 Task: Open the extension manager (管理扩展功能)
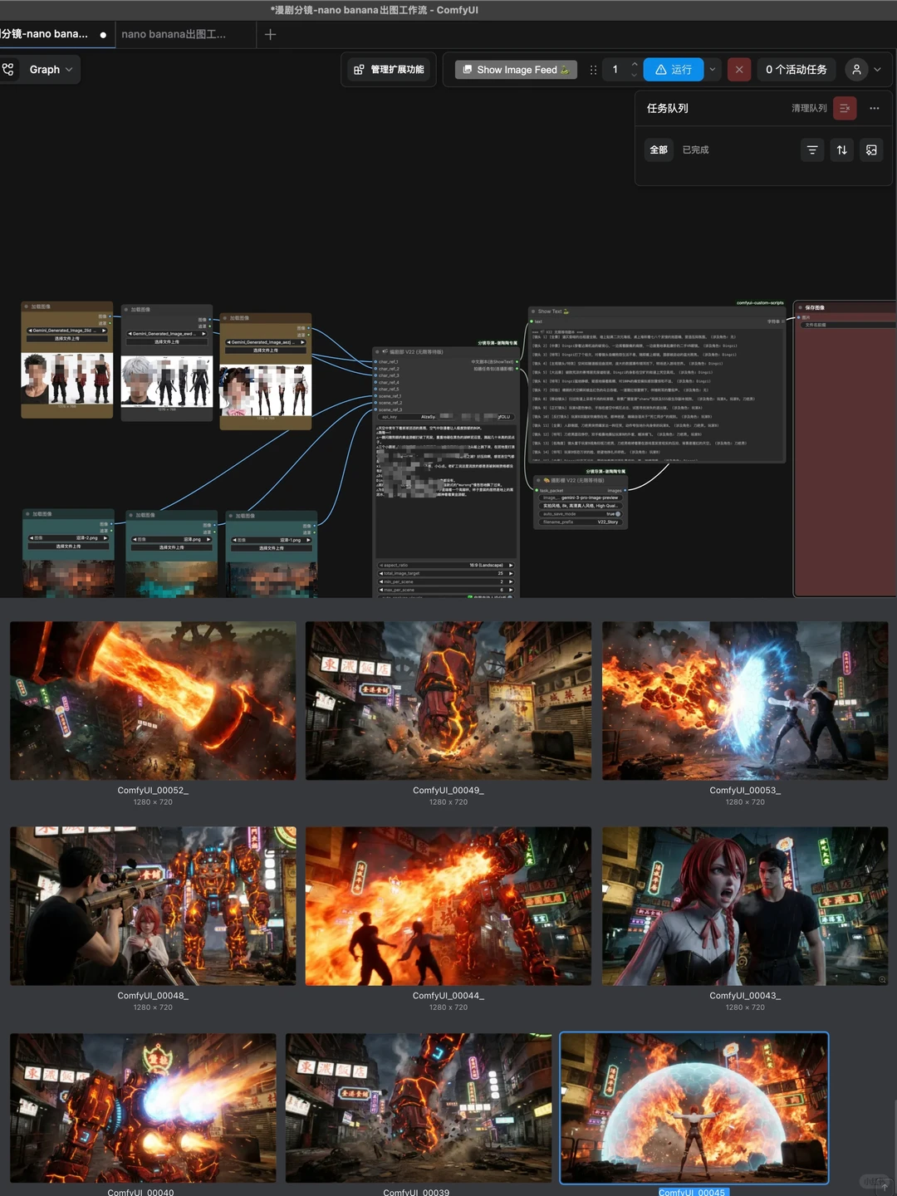point(389,70)
